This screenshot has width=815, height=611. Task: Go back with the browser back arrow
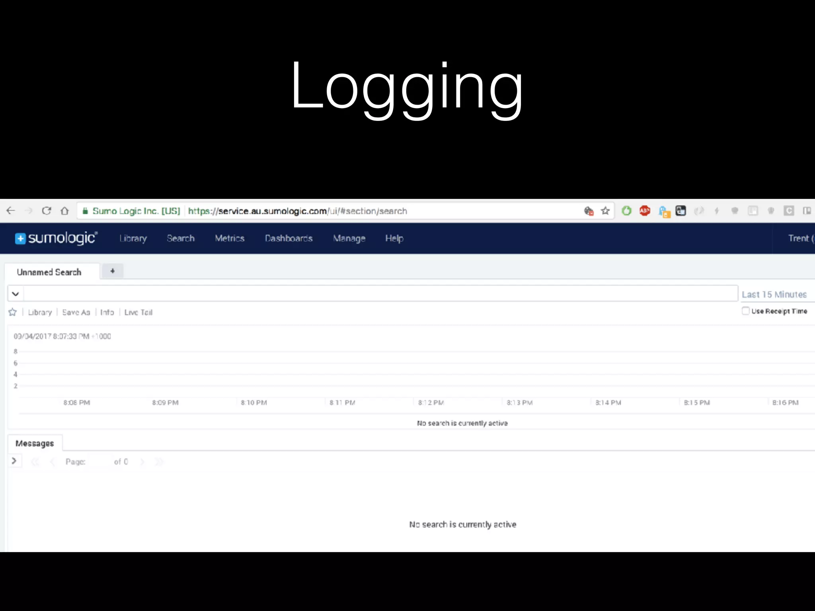(x=11, y=211)
